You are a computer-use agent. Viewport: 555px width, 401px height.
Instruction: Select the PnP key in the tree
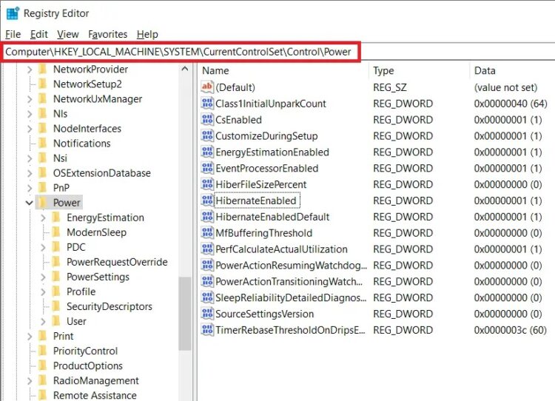point(61,188)
